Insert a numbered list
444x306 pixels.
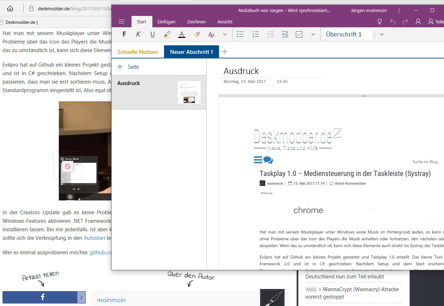tap(255, 34)
